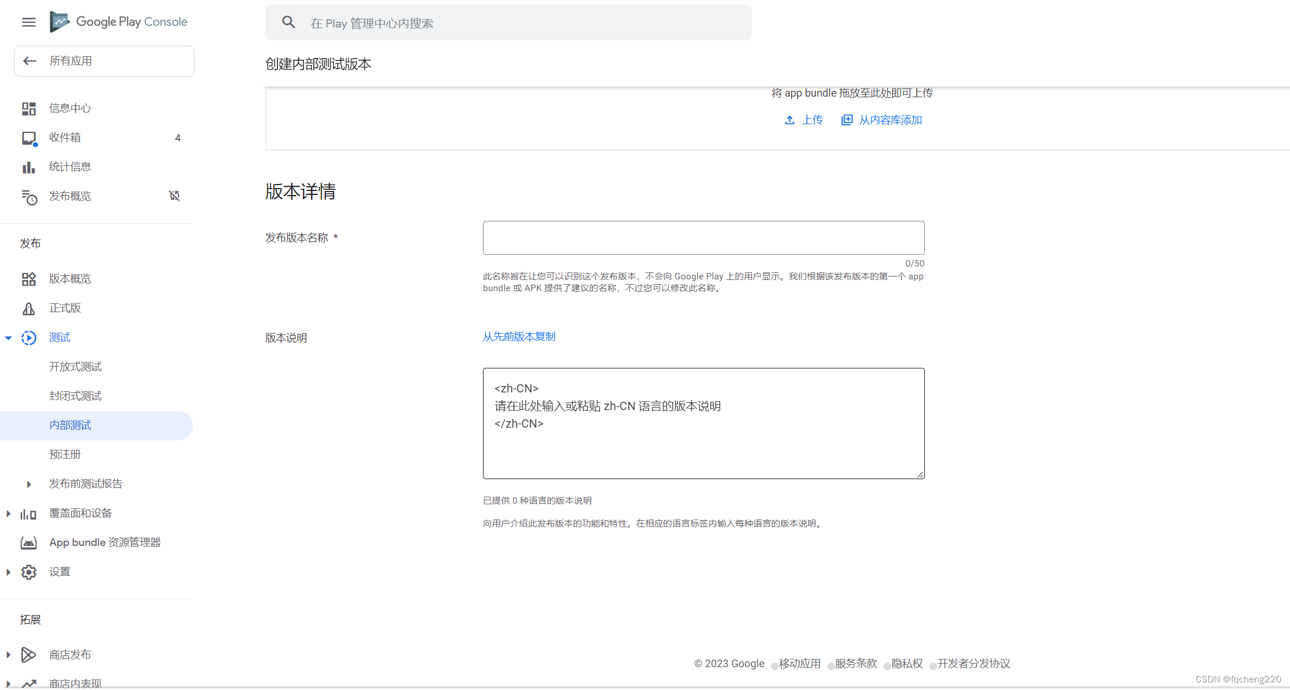Click the 统计信息 (Statistics) icon
The image size is (1290, 690).
pyautogui.click(x=28, y=167)
